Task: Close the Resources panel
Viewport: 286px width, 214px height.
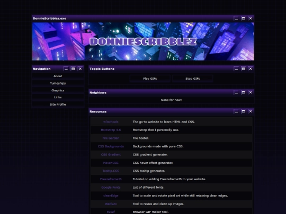Action: [251, 111]
